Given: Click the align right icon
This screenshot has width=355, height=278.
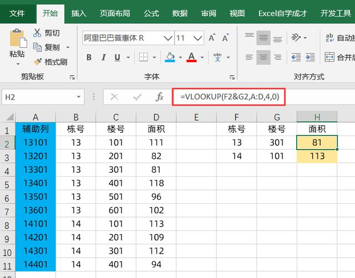Looking at the screenshot, I should point(277,57).
